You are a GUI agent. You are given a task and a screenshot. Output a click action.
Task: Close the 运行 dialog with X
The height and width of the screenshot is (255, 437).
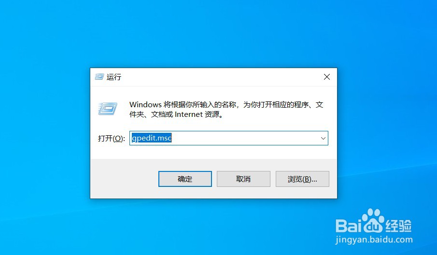point(326,77)
